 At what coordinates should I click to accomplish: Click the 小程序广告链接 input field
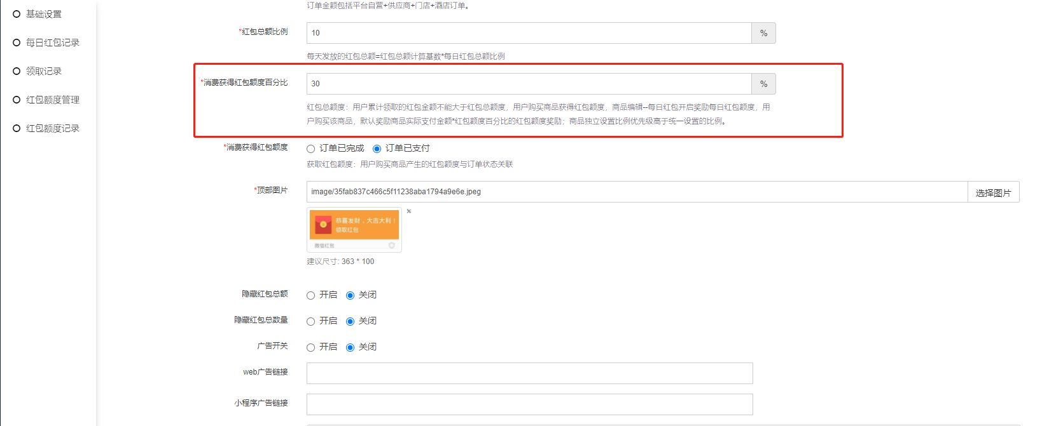[529, 404]
